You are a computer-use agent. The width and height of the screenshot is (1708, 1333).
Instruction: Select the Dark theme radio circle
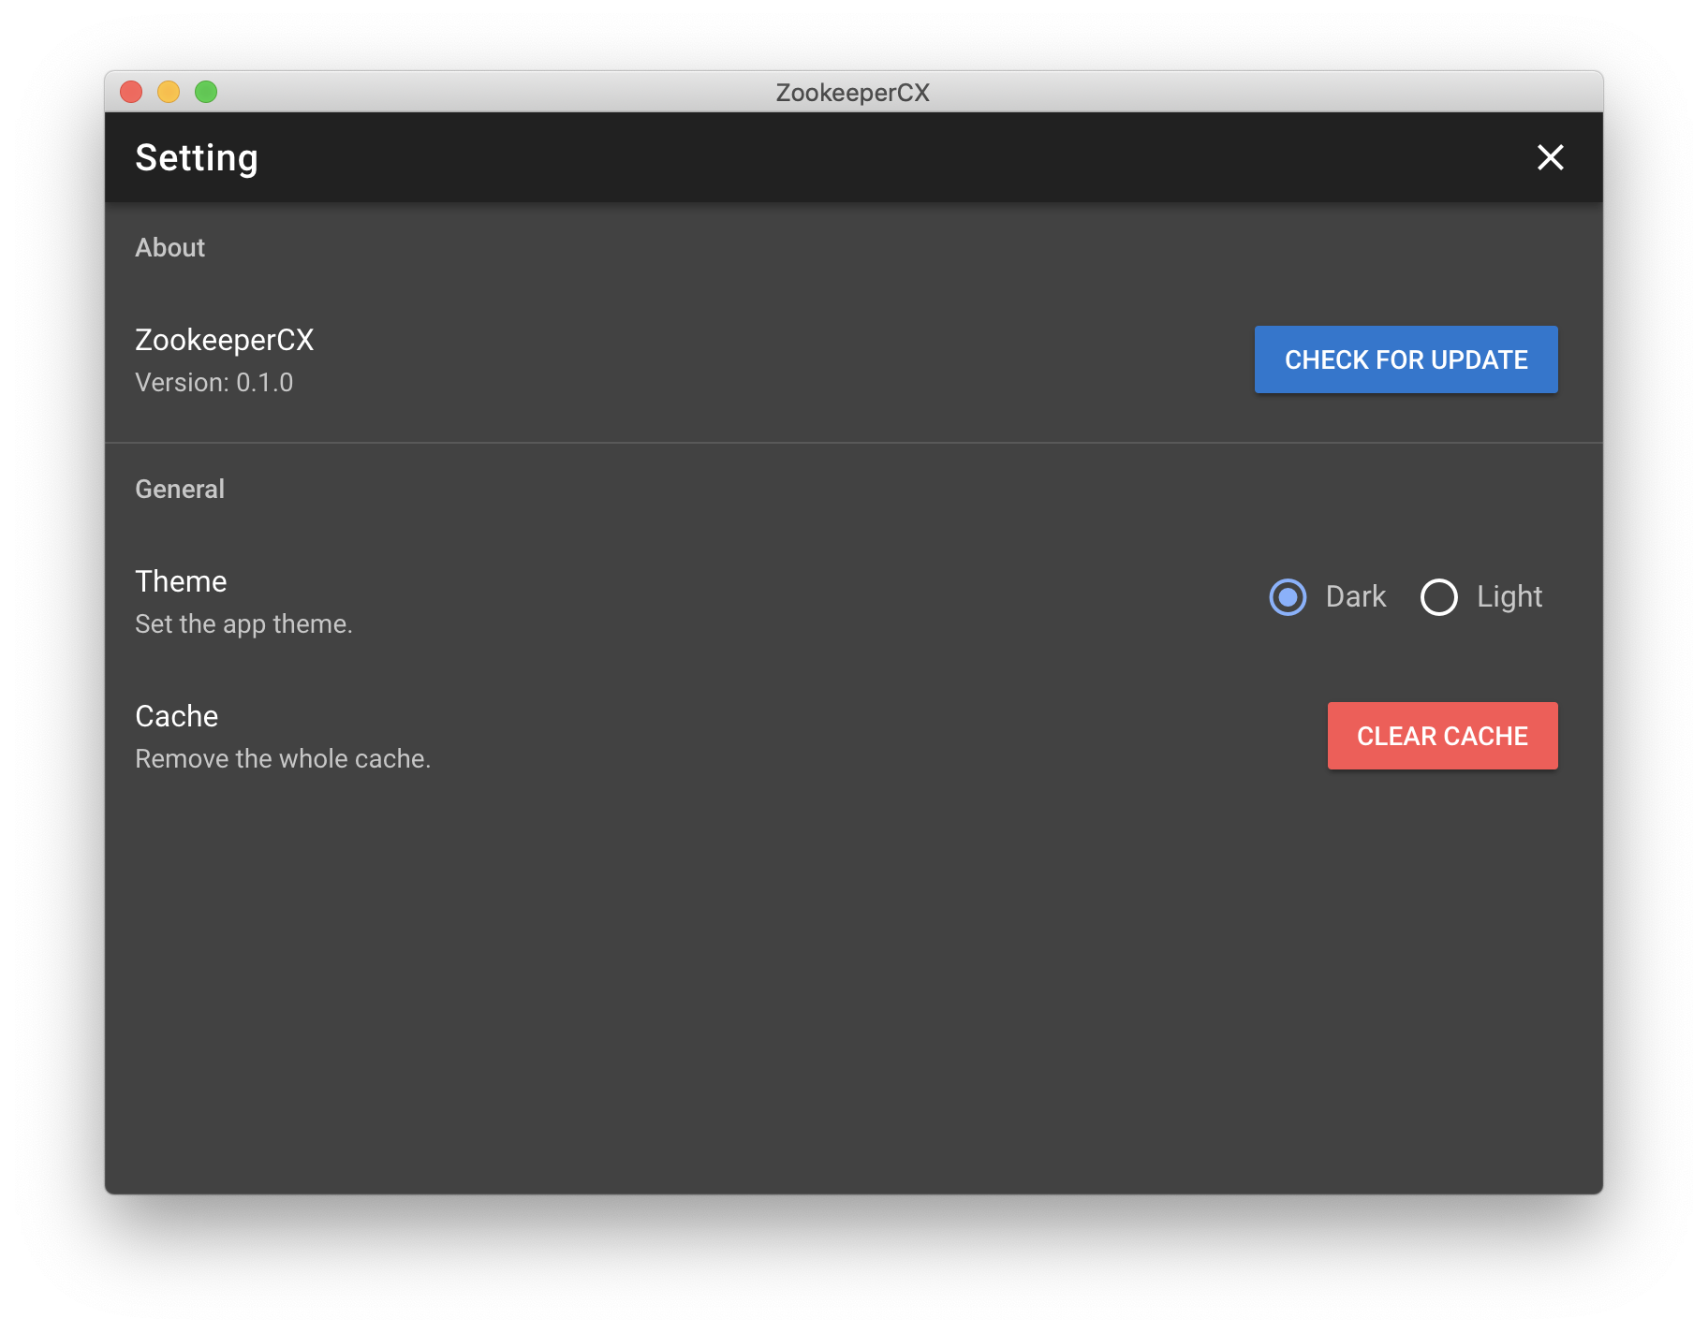click(1288, 597)
